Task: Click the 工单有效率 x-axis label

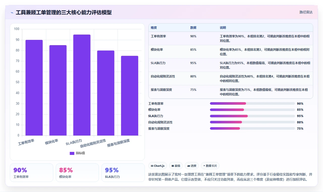Action: point(26,142)
